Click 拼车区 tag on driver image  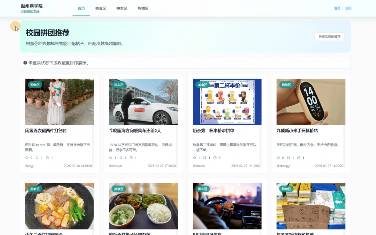[202, 189]
